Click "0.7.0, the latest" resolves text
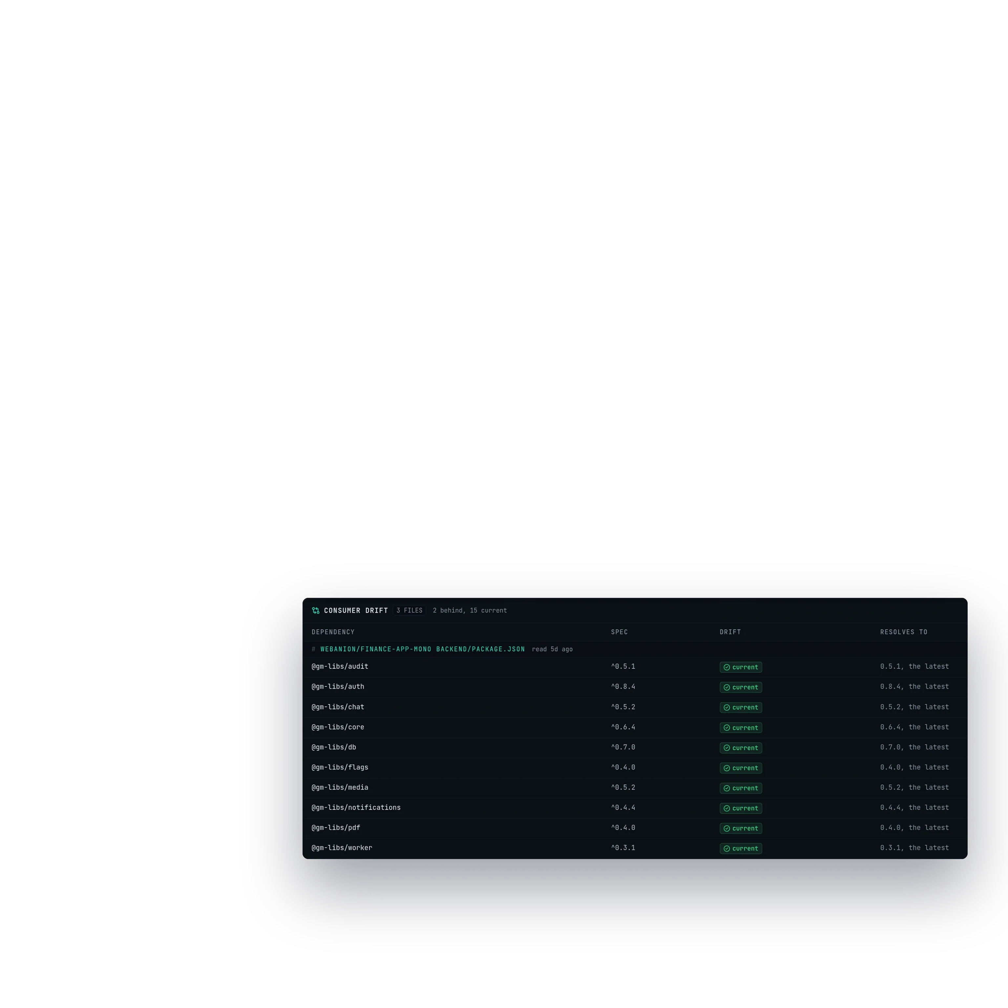 (x=914, y=747)
